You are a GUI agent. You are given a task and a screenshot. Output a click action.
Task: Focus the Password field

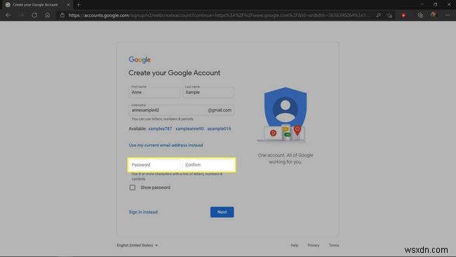[x=154, y=165]
